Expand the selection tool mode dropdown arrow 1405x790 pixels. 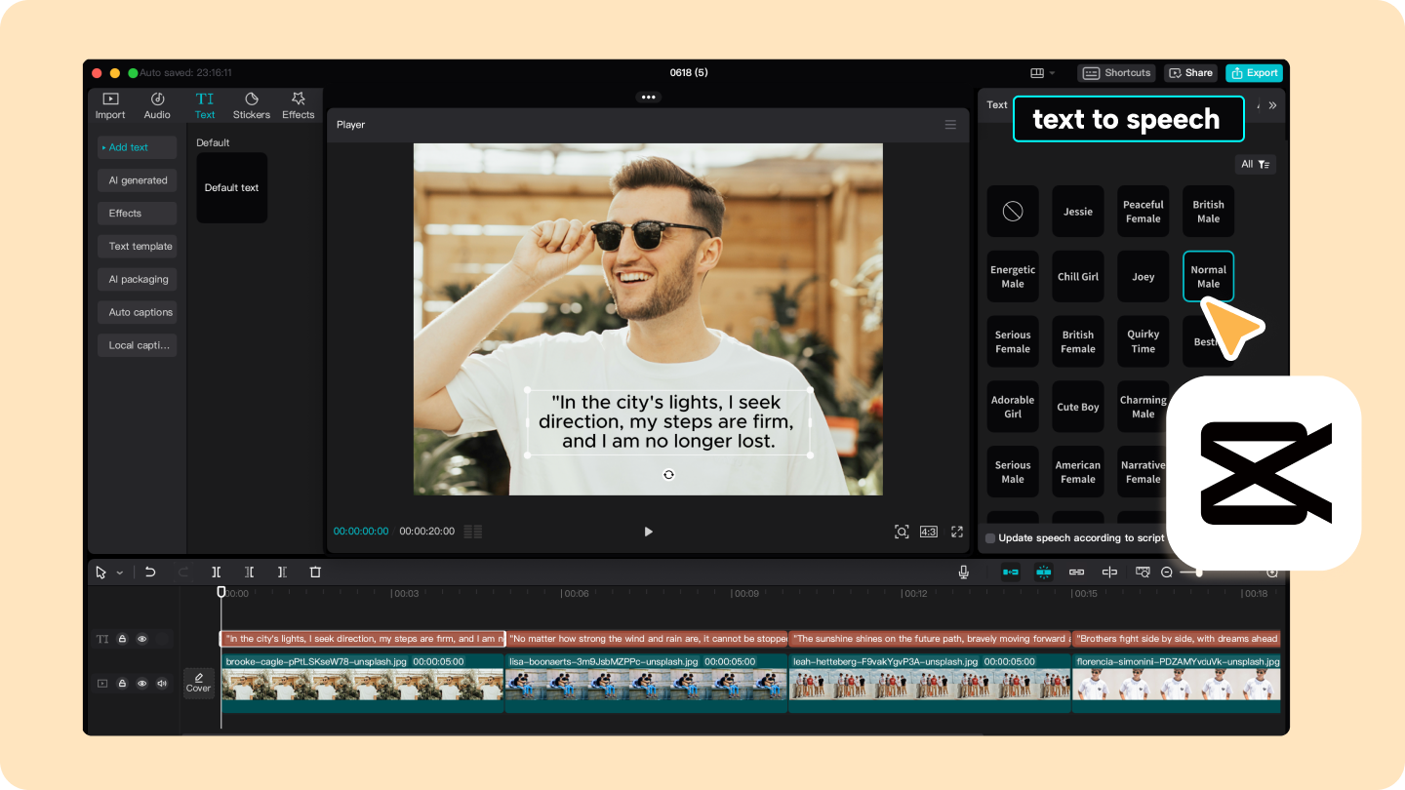click(x=120, y=573)
